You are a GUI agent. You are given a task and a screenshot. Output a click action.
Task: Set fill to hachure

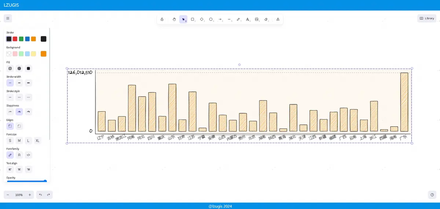(x=10, y=68)
